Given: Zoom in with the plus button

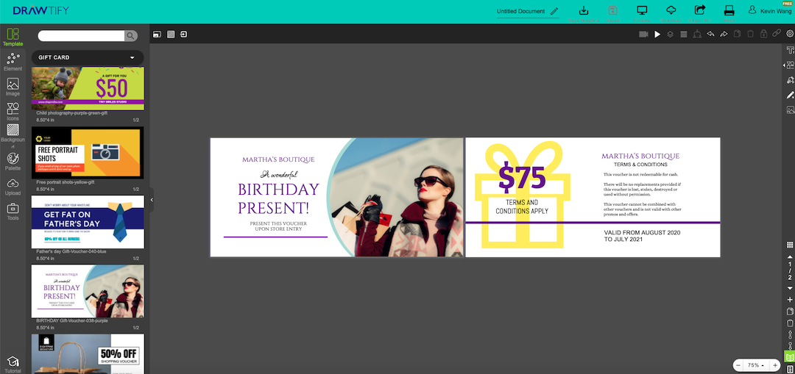Looking at the screenshot, I should 774,365.
